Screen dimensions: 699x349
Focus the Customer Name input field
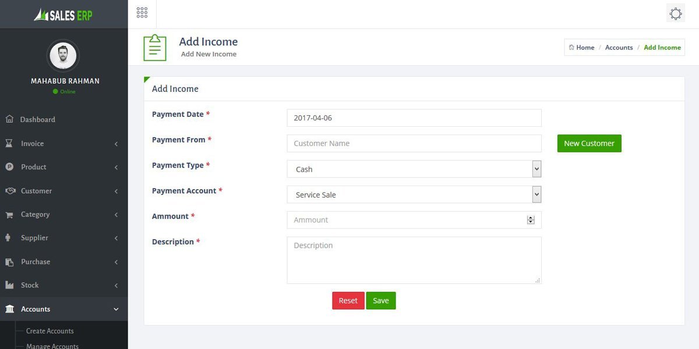coord(414,144)
